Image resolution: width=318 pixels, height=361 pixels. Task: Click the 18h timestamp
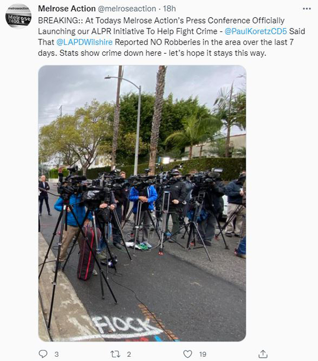[x=169, y=9]
